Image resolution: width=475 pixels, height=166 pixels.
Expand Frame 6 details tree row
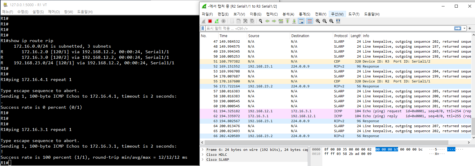point(202,149)
